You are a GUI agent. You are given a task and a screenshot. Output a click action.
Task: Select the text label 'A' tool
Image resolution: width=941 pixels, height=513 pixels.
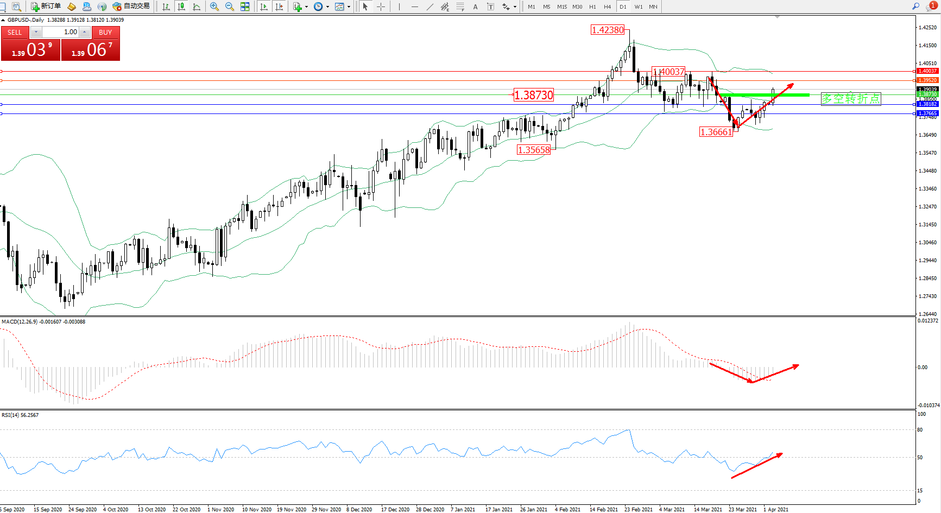[x=476, y=7]
